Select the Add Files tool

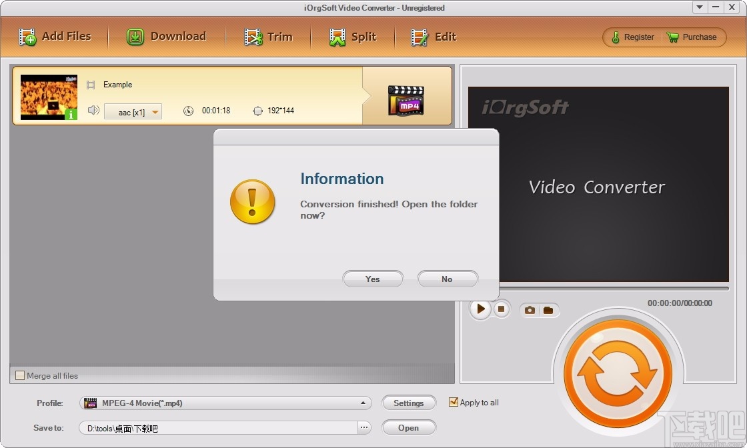pyautogui.click(x=57, y=37)
